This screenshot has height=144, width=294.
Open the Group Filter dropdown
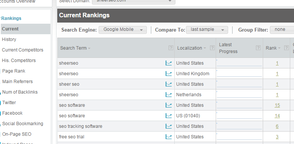(282, 30)
